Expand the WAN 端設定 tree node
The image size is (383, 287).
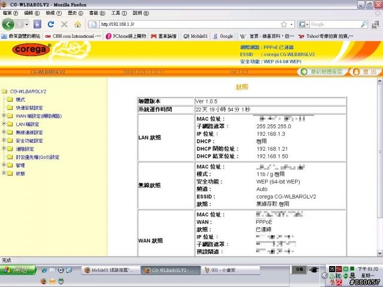pos(4,115)
